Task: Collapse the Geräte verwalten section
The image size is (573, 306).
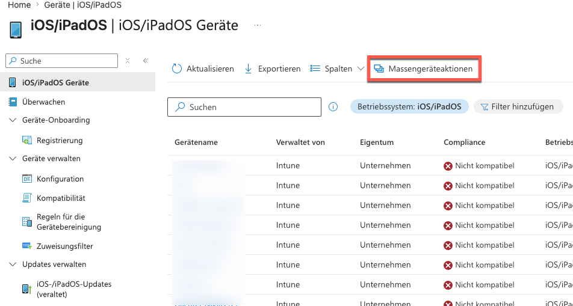Action: click(13, 159)
